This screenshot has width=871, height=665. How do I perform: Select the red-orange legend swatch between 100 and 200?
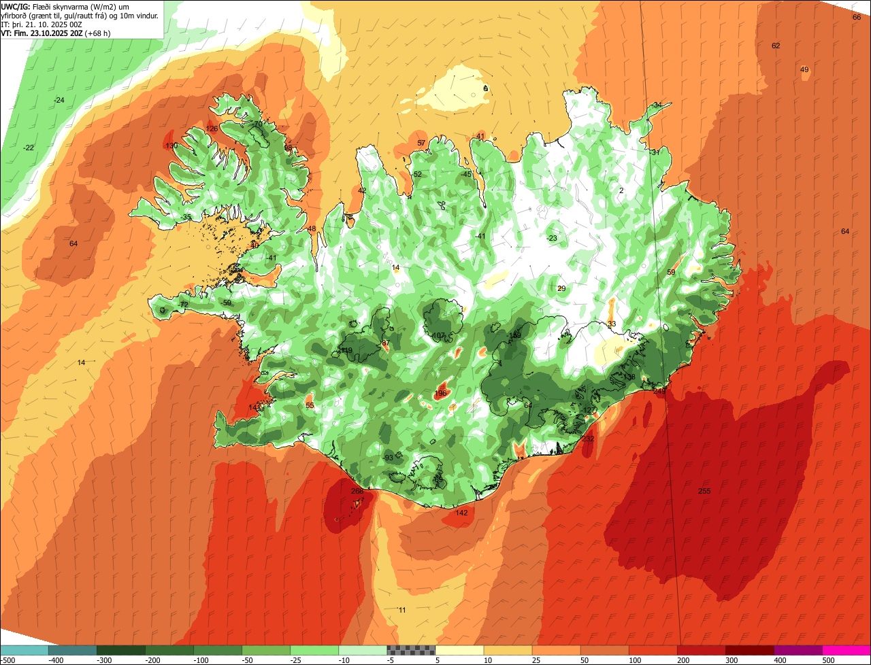click(x=653, y=650)
